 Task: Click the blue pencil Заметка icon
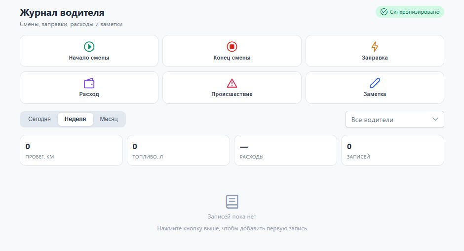pos(375,83)
